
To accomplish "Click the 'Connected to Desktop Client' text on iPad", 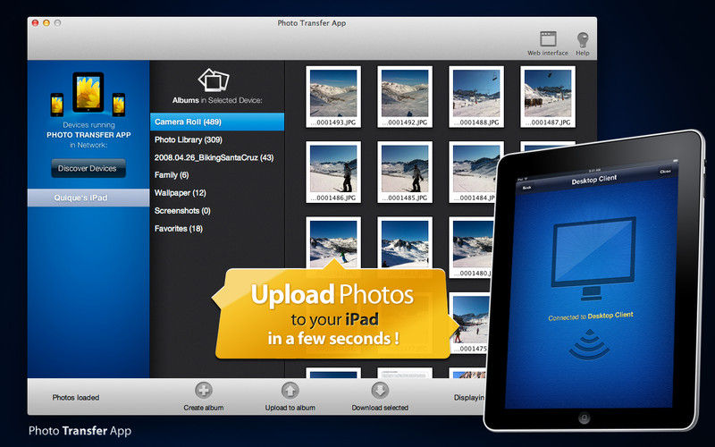I will [591, 316].
